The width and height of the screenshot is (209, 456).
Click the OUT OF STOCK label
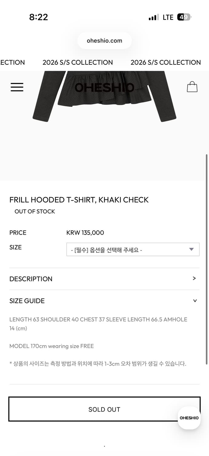pyautogui.click(x=35, y=211)
